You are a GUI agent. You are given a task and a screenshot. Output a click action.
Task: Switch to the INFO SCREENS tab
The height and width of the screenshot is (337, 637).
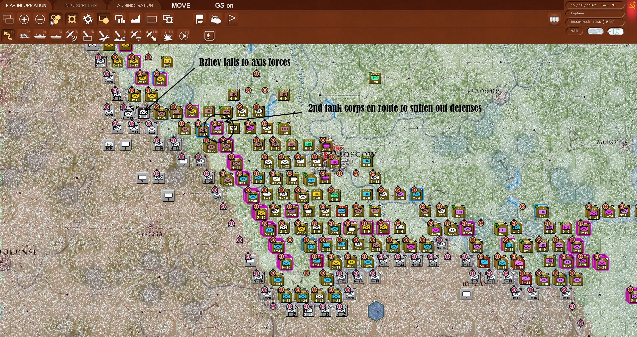click(80, 5)
